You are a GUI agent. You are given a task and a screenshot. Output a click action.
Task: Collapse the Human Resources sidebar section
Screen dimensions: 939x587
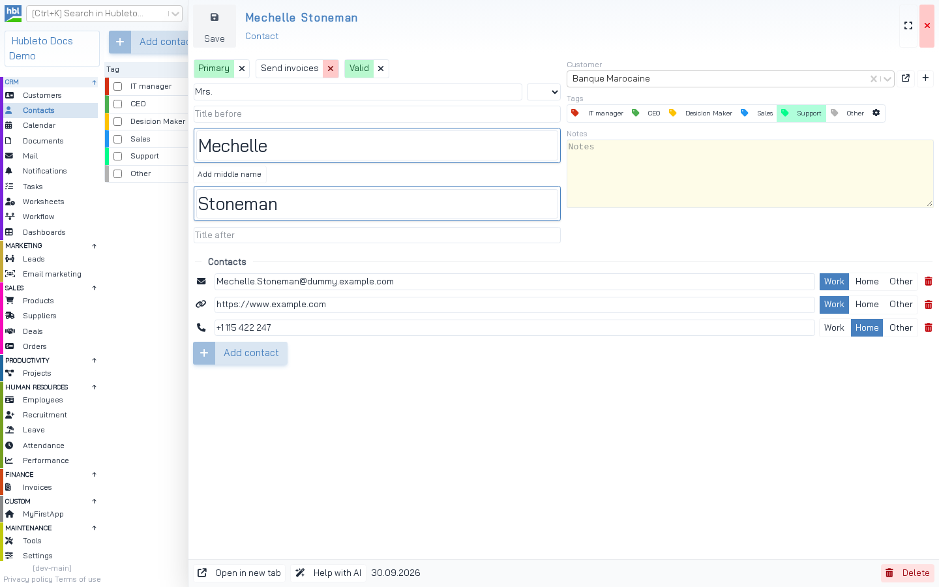coord(95,387)
